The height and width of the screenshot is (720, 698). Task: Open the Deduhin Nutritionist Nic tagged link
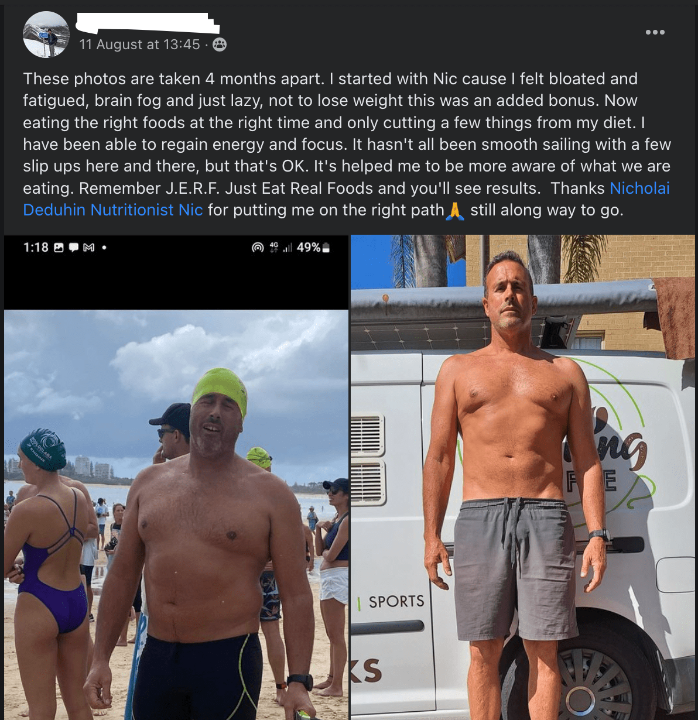click(113, 210)
